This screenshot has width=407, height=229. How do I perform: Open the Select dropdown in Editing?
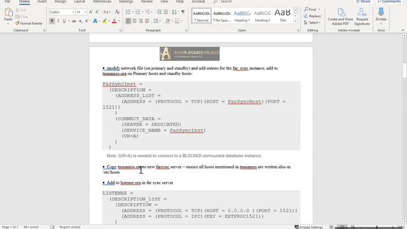coord(312,23)
